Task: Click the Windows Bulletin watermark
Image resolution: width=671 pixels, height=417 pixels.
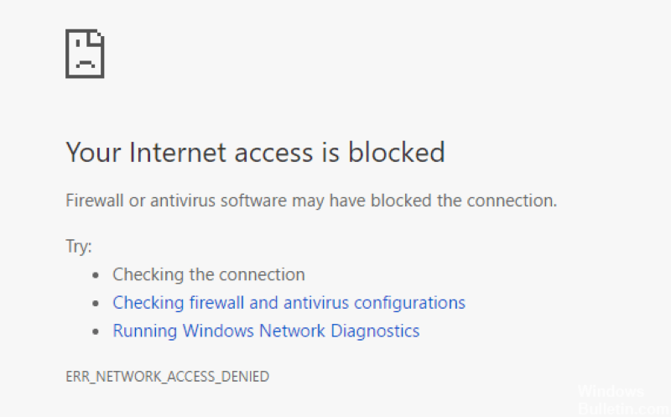Action: (622, 401)
